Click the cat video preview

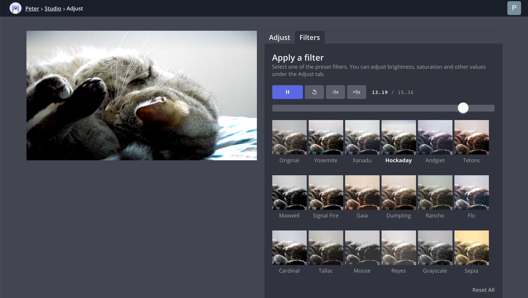tap(142, 95)
